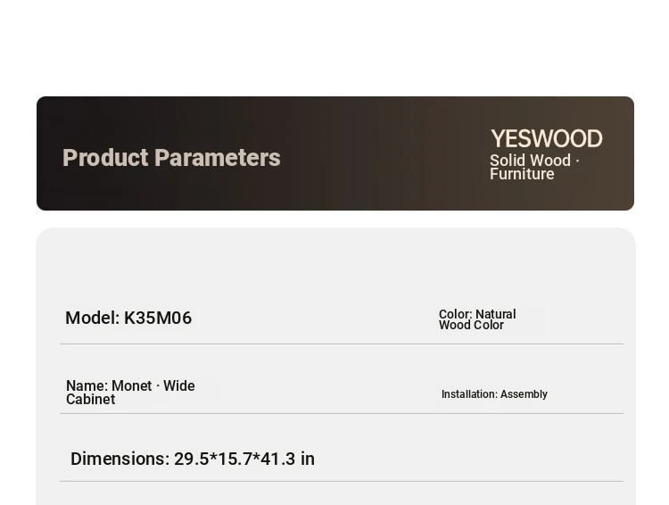Image resolution: width=669 pixels, height=505 pixels.
Task: Click the white space above header banner
Action: [334, 47]
